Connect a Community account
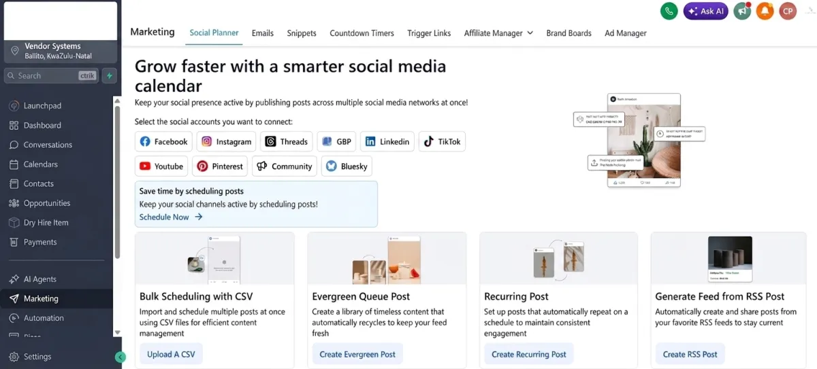This screenshot has height=369, width=817. pyautogui.click(x=285, y=166)
